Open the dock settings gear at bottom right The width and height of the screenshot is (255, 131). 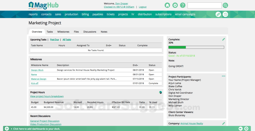(246, 129)
